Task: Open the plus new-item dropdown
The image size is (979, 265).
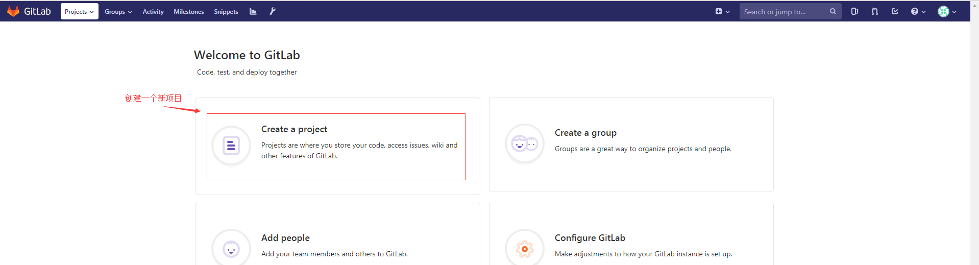Action: pyautogui.click(x=722, y=11)
